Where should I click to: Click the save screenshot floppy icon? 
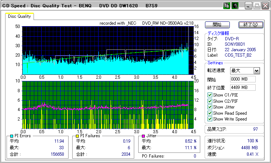(235, 6)
